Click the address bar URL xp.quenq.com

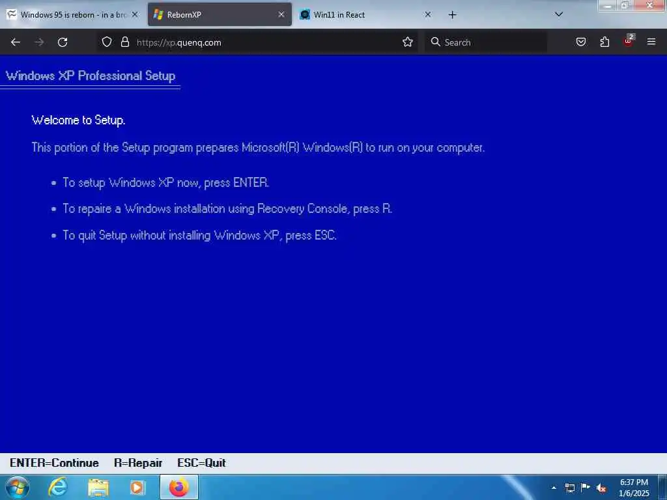[x=178, y=42]
